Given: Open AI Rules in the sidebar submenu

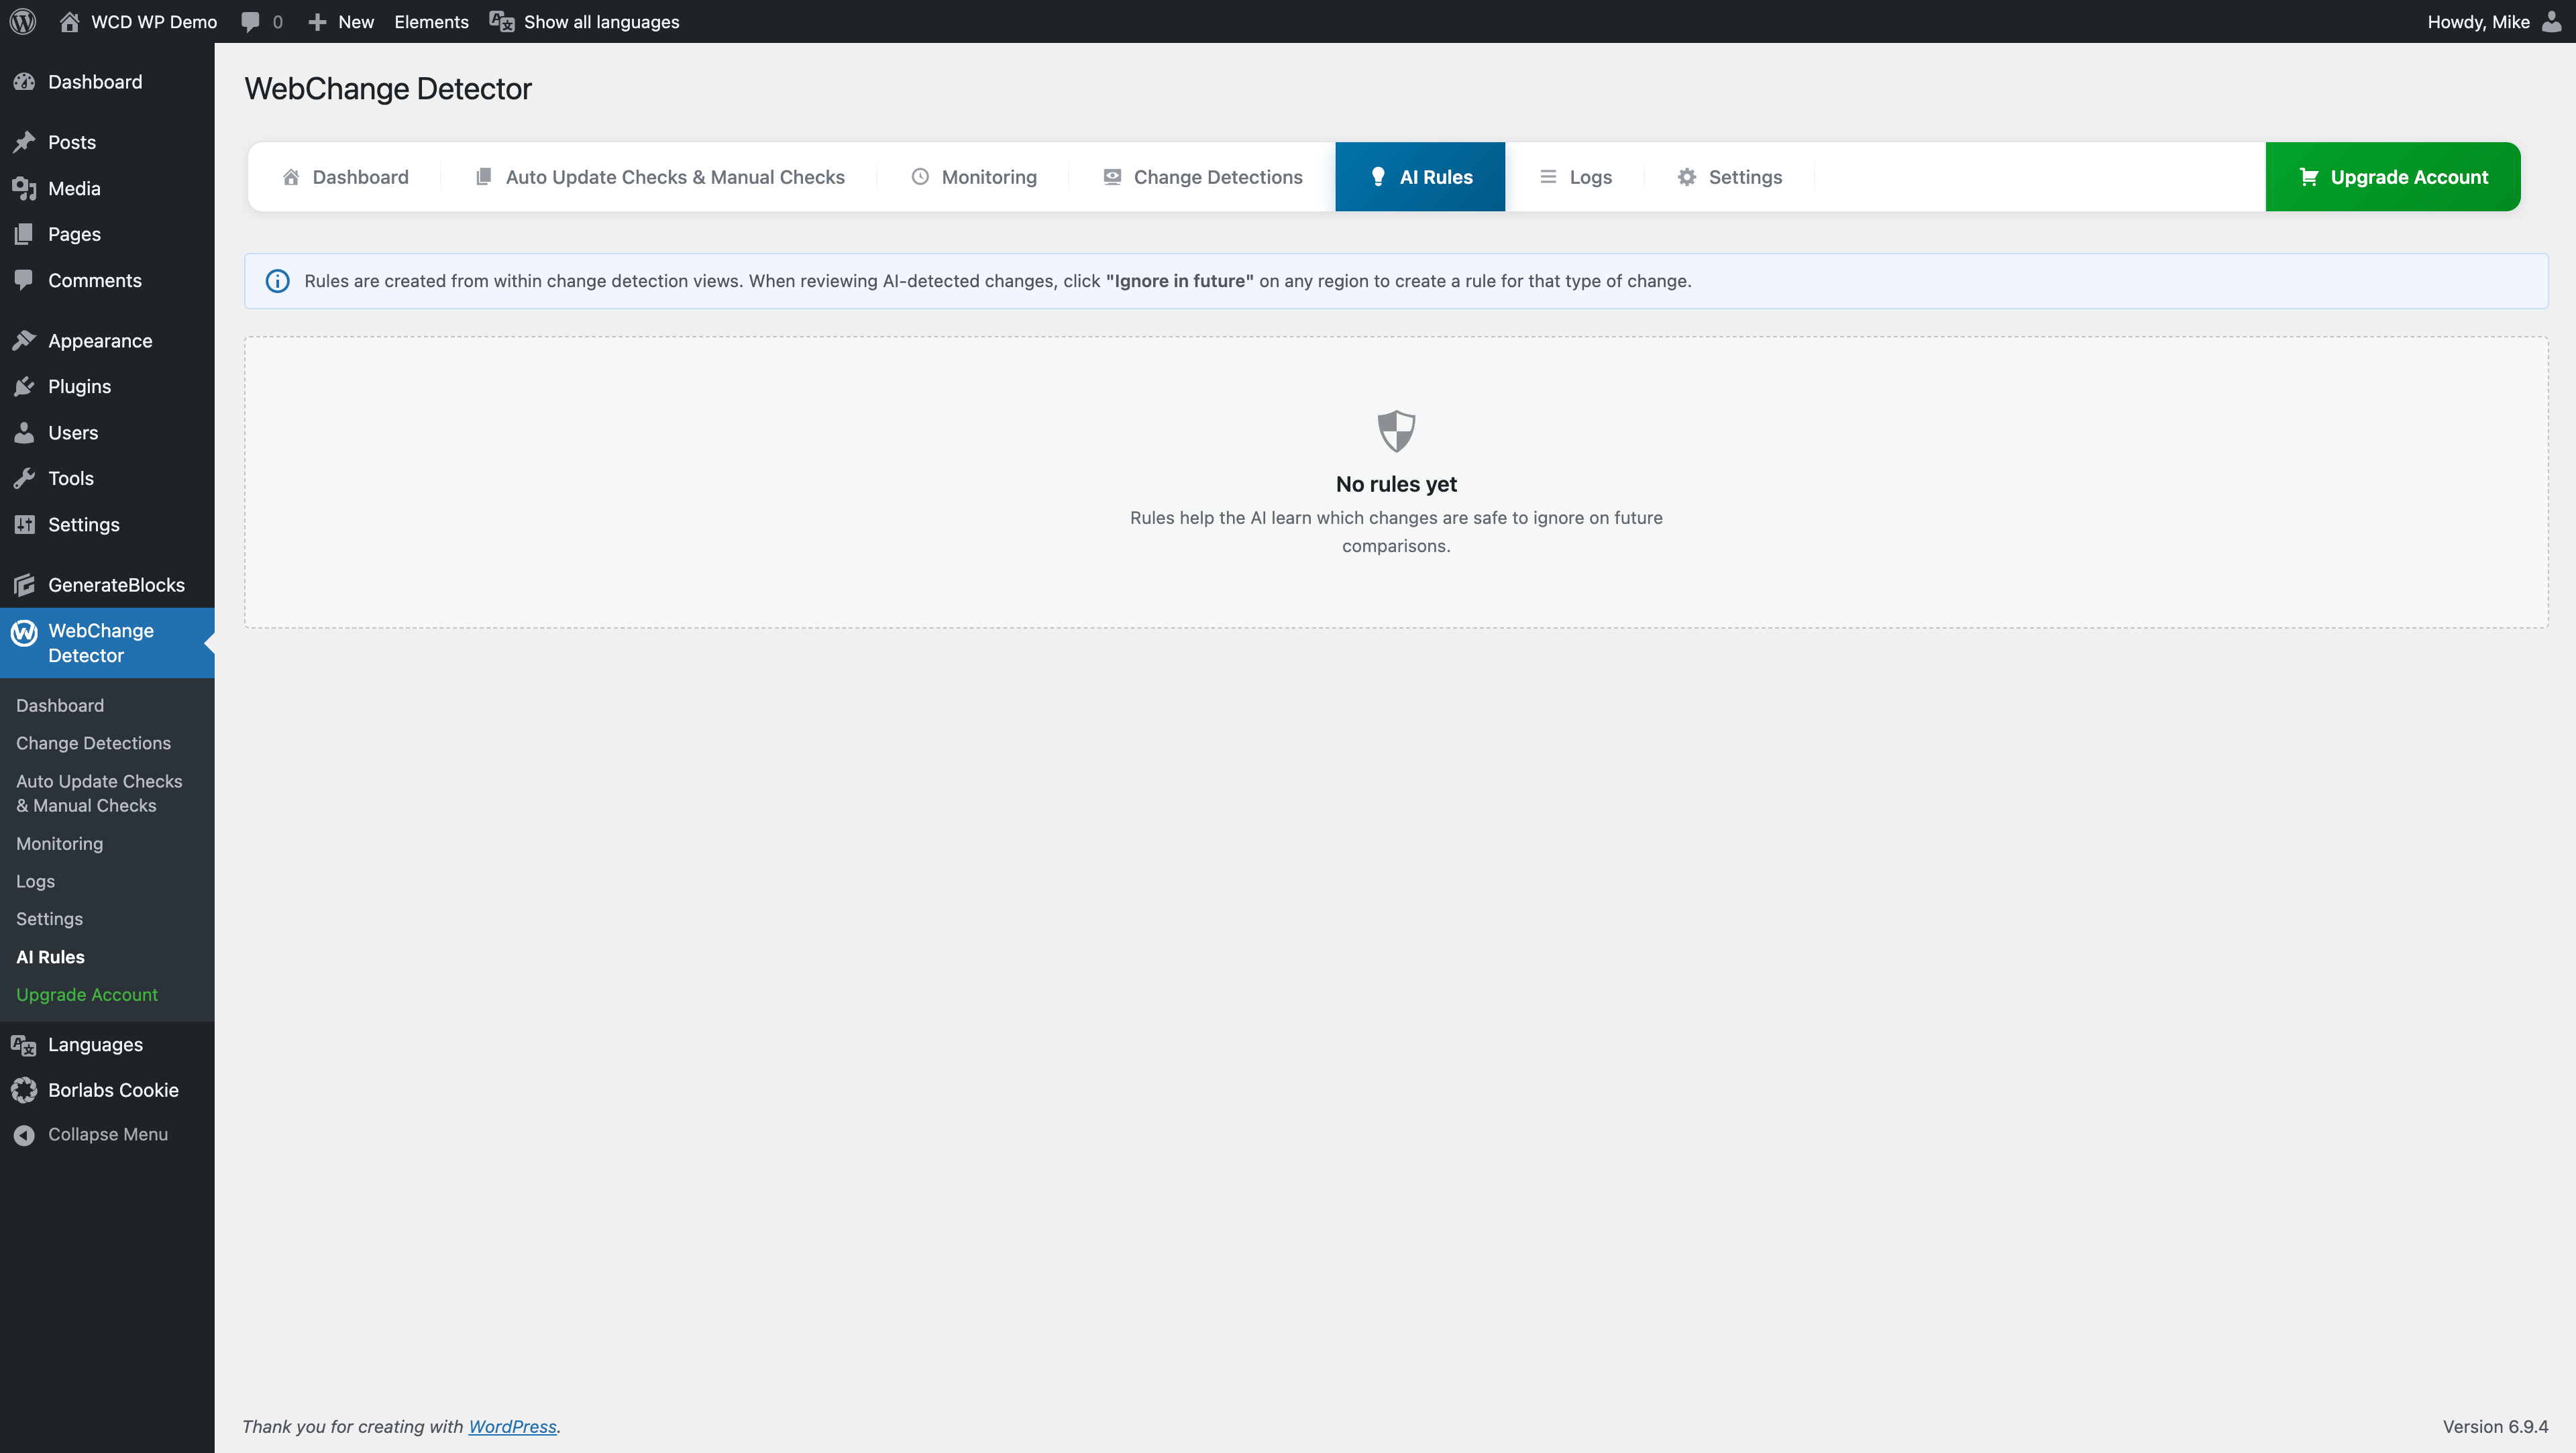Looking at the screenshot, I should 50,957.
